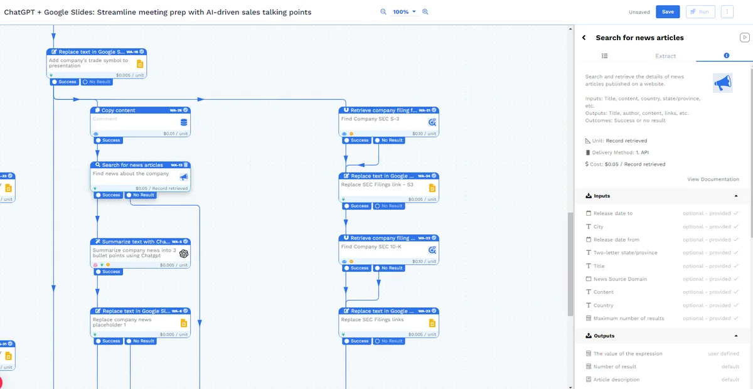The image size is (753, 389).
Task: Click the play icon in the side panel header
Action: click(744, 38)
